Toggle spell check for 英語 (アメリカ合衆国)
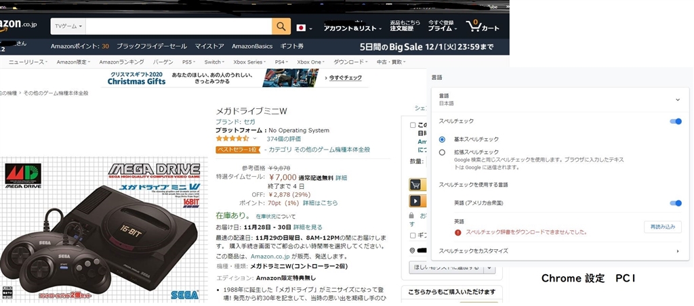 pos(676,203)
